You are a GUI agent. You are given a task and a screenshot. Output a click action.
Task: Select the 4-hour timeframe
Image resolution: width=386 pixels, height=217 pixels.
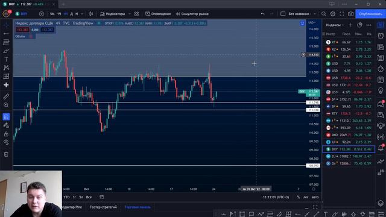click(66, 14)
